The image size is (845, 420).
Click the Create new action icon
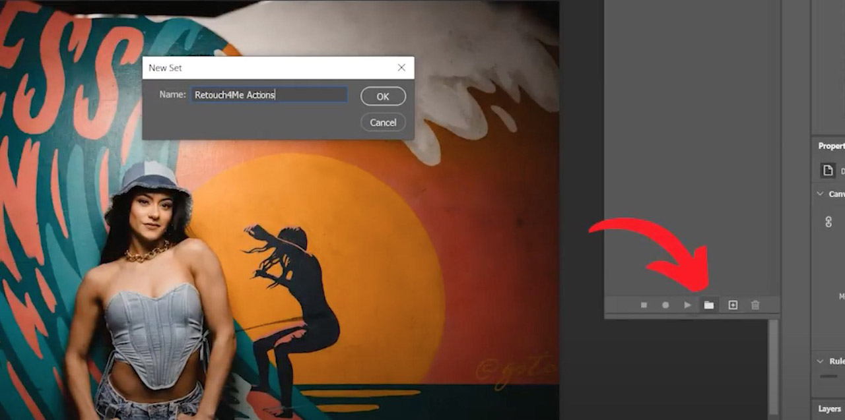[732, 305]
